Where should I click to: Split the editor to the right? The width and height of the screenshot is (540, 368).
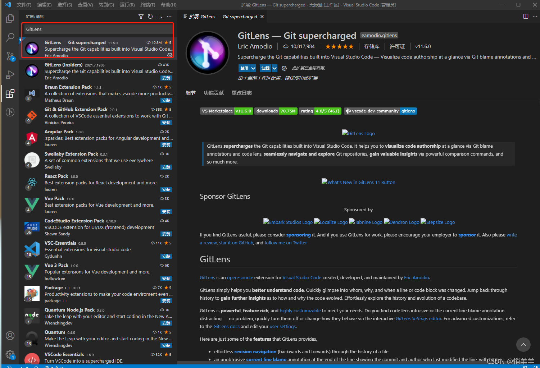pyautogui.click(x=526, y=17)
